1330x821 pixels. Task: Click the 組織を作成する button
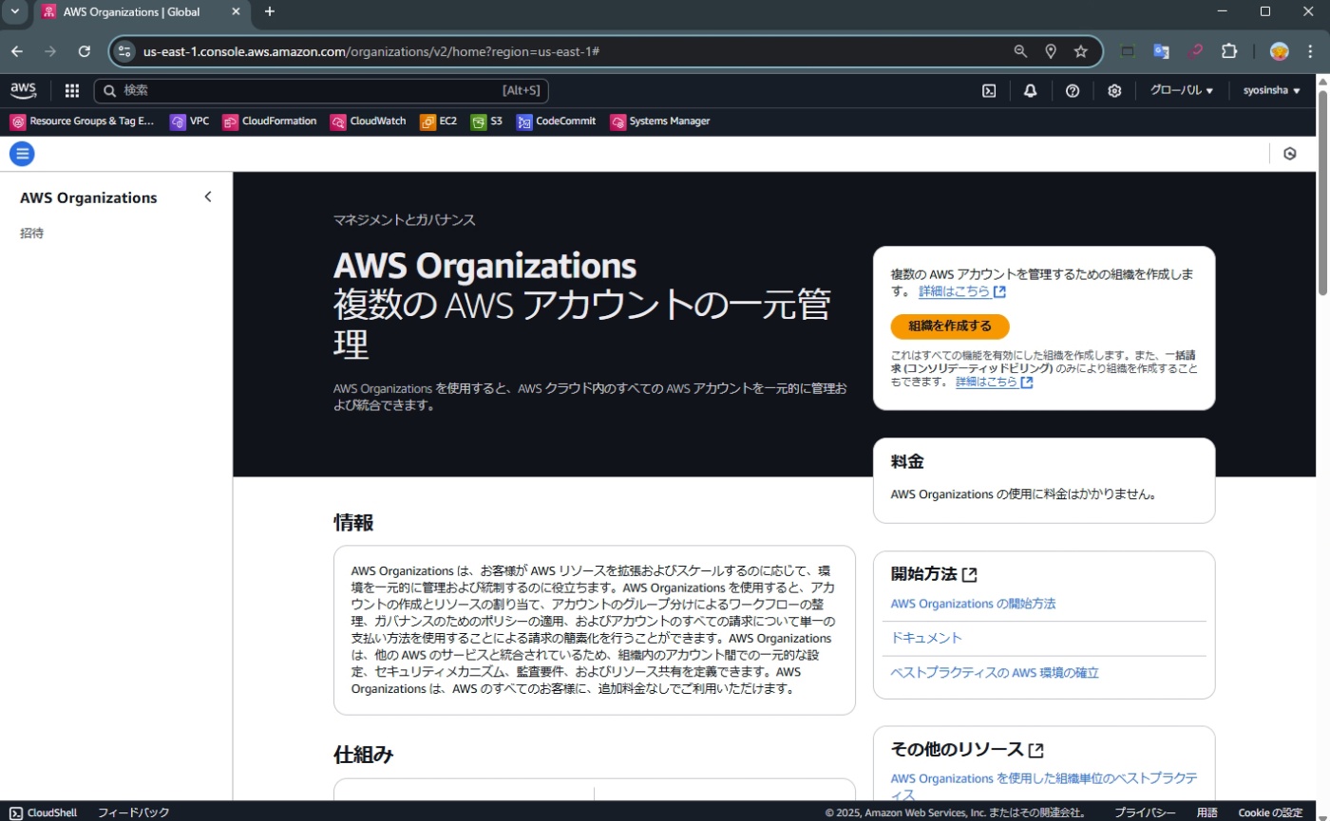coord(950,326)
